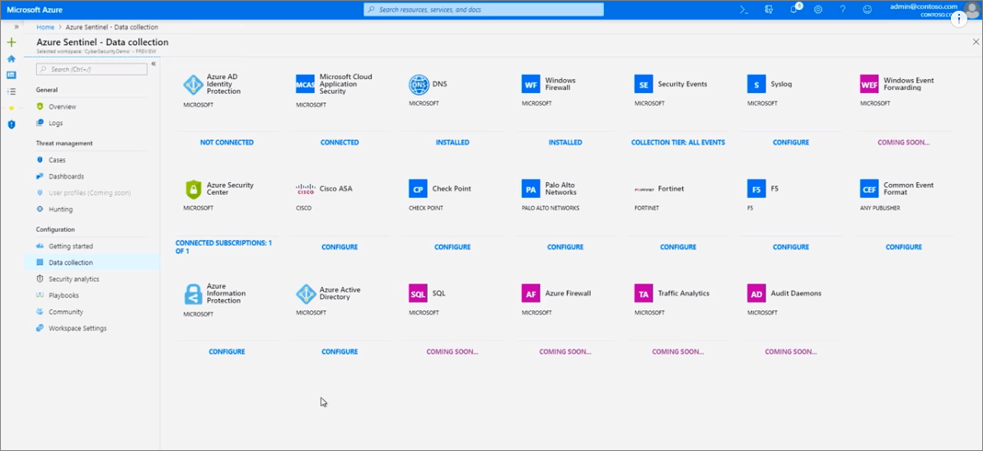Click CONFIGURE under Palo Alto Networks
983x451 pixels.
click(x=565, y=247)
